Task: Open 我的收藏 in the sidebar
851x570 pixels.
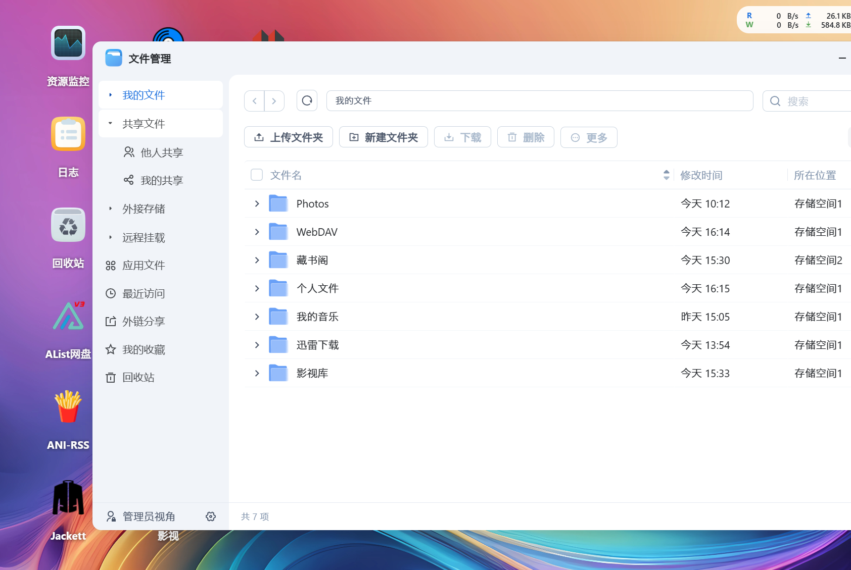Action: (x=144, y=349)
